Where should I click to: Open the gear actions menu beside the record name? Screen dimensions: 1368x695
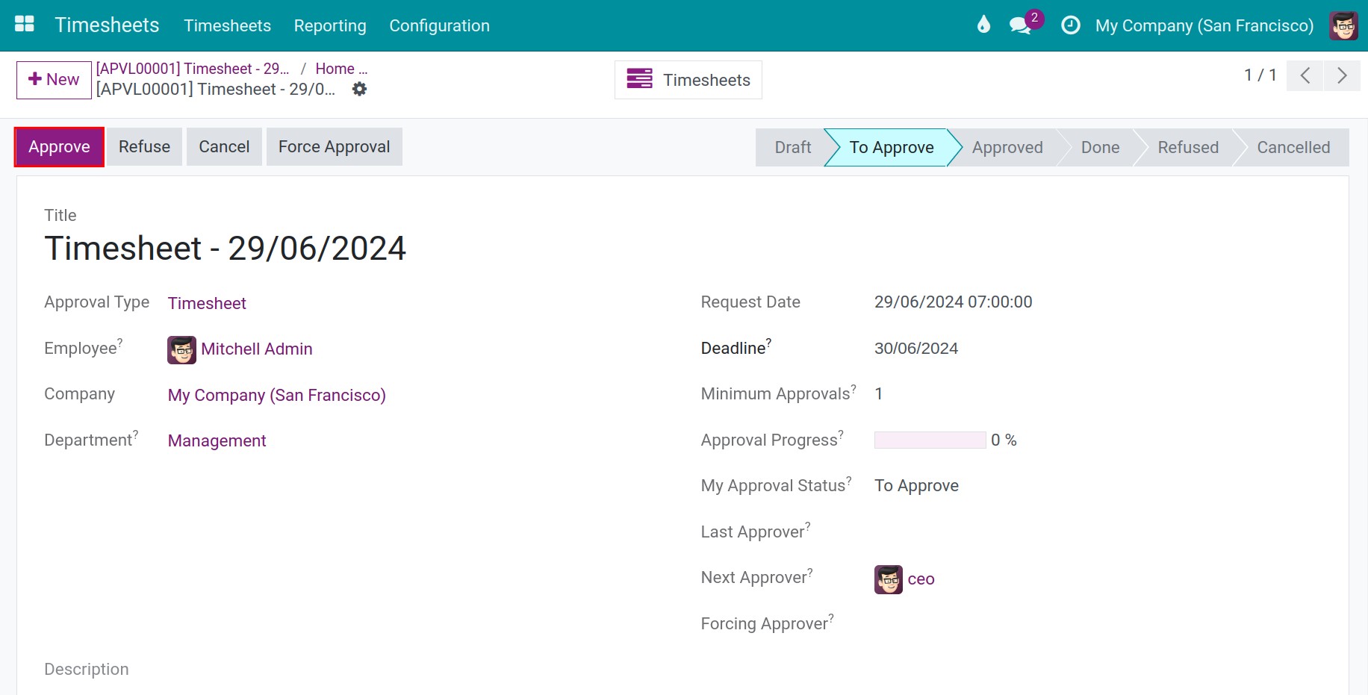(x=359, y=89)
